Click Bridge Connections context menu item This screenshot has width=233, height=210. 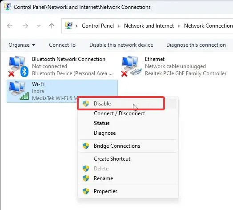[x=117, y=146]
